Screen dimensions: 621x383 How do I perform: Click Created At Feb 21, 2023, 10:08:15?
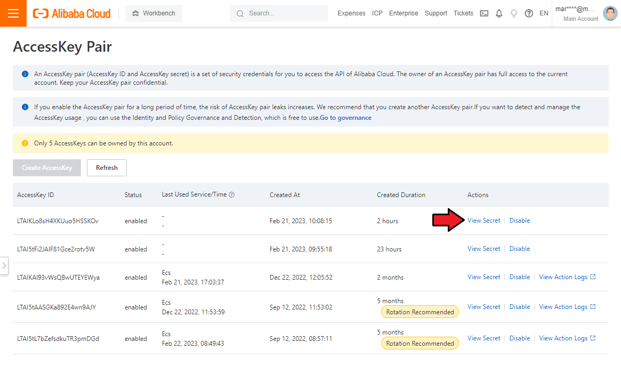pos(301,221)
